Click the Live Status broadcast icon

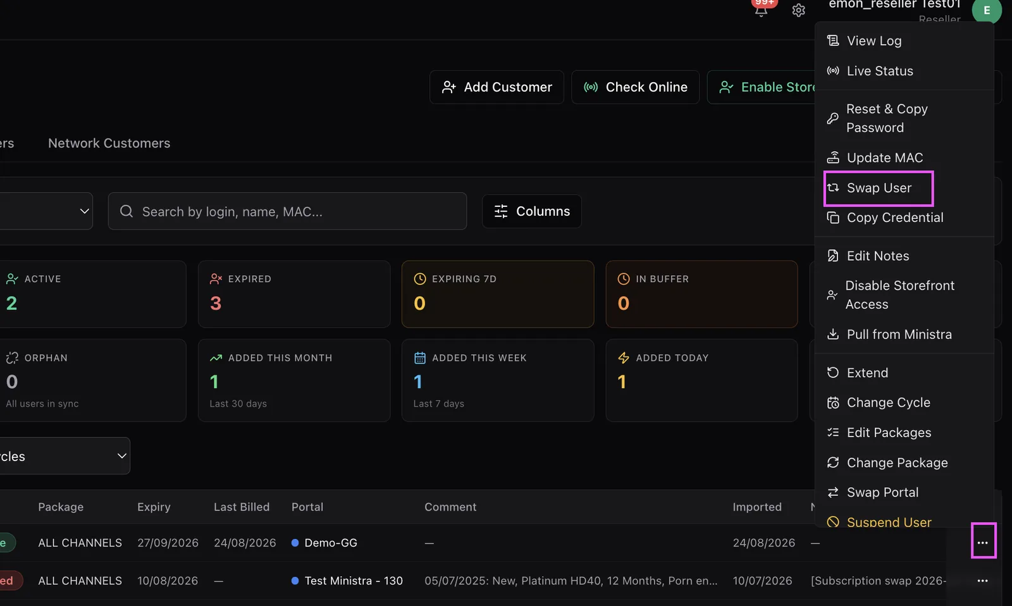pyautogui.click(x=833, y=71)
